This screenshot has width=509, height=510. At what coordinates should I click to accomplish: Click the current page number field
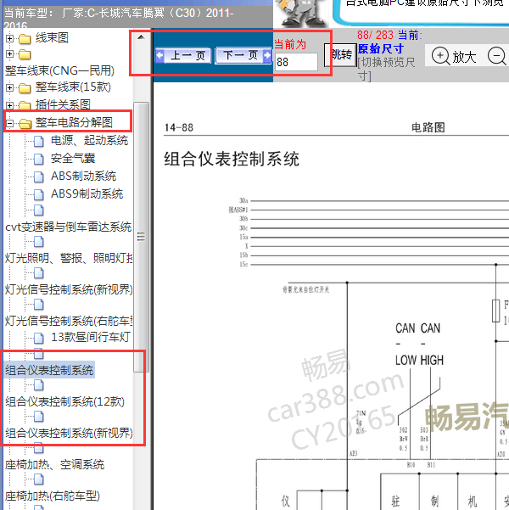click(296, 62)
